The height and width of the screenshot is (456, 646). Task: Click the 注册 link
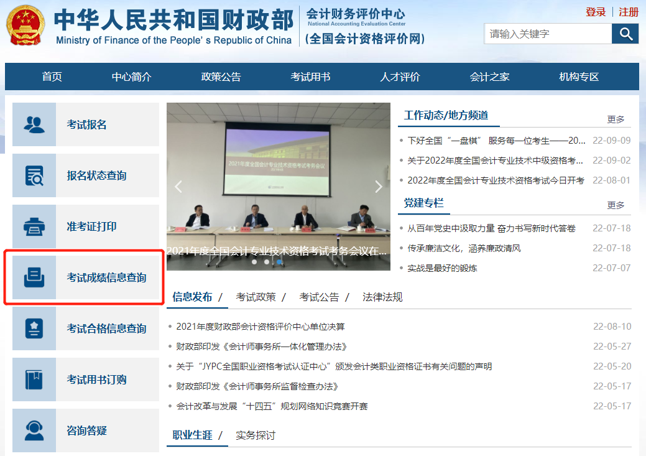tap(629, 12)
